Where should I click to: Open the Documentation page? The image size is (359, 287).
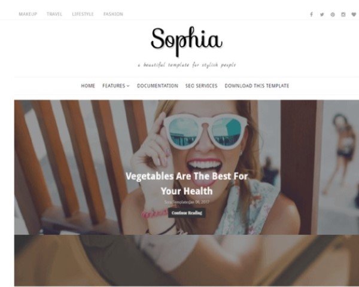[x=157, y=86]
